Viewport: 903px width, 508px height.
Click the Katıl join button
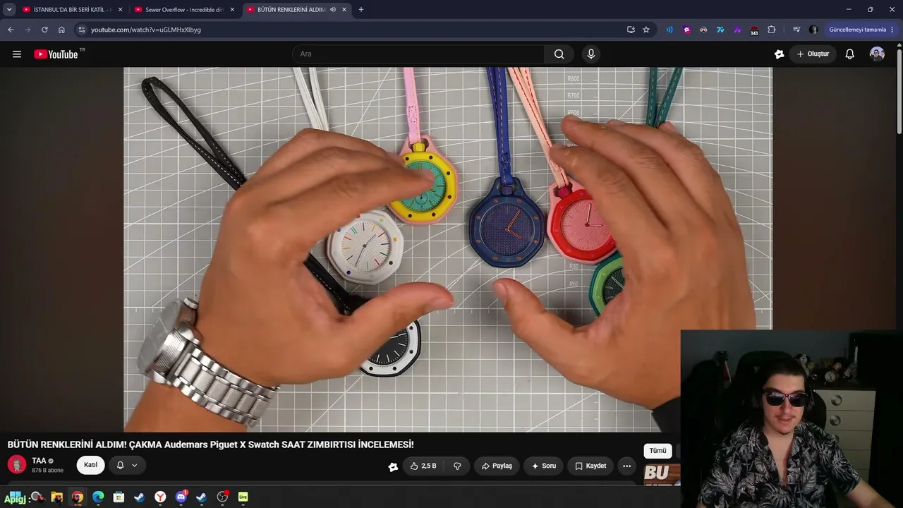coord(91,465)
